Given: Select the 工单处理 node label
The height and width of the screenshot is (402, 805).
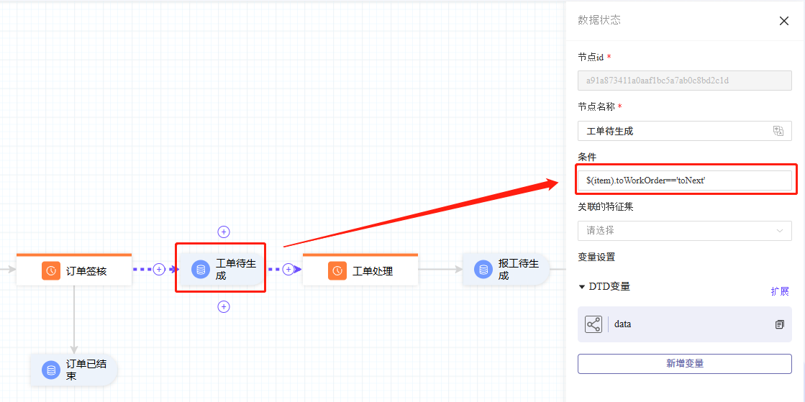Looking at the screenshot, I should (x=373, y=272).
